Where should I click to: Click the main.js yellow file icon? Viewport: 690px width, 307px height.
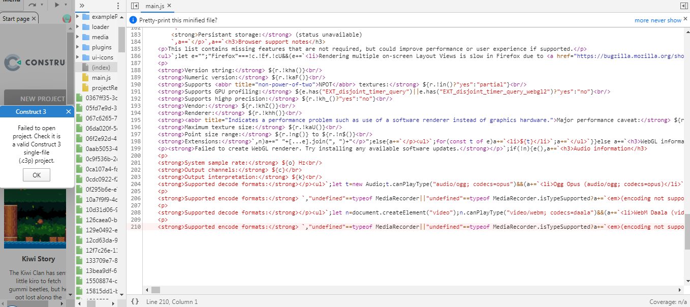pyautogui.click(x=85, y=77)
